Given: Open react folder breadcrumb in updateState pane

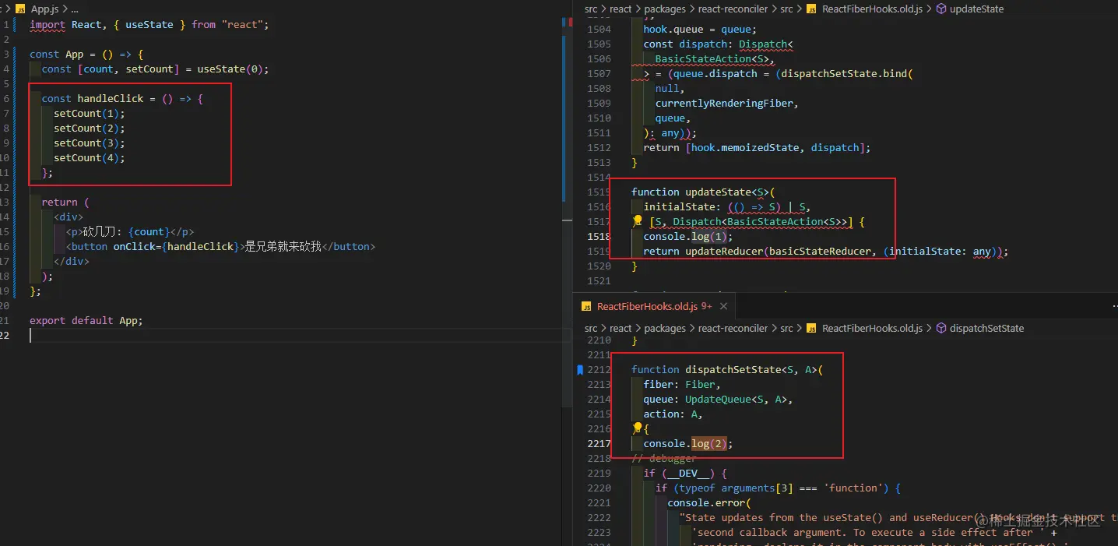Looking at the screenshot, I should point(621,9).
